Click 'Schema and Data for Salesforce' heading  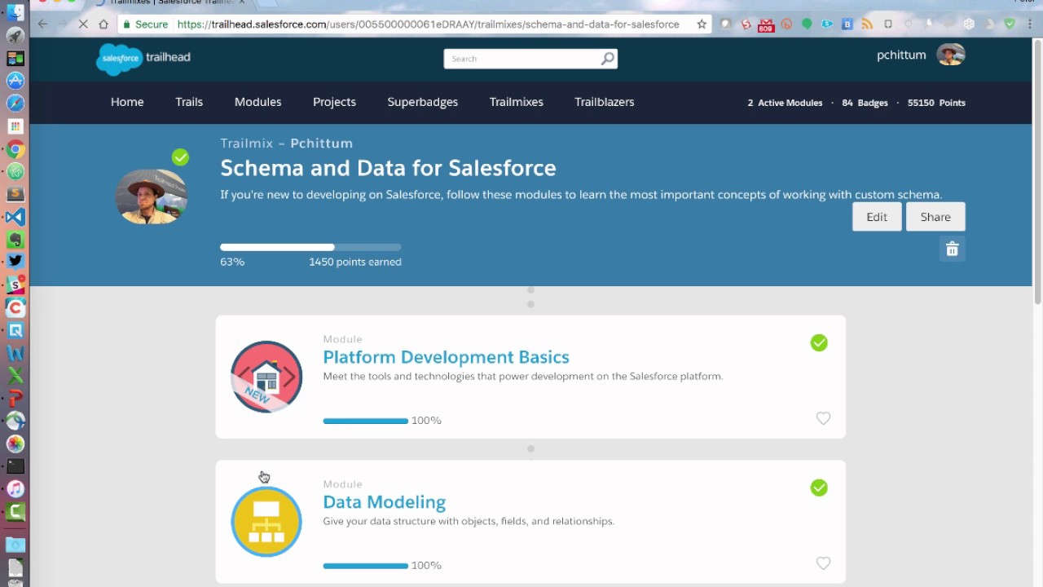pyautogui.click(x=388, y=168)
